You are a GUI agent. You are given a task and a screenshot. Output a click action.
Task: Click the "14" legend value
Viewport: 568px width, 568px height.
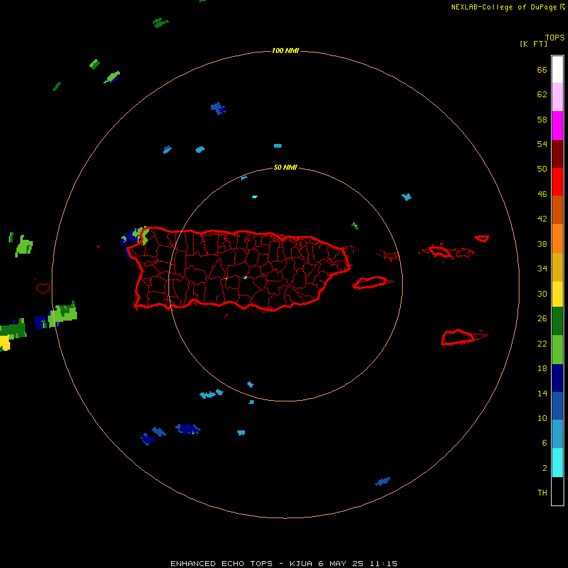(x=542, y=393)
